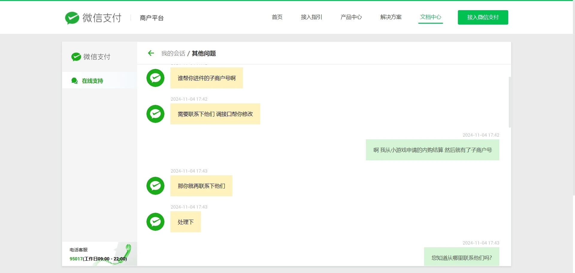Click timestamp above 那你就再联系下他们 message

[x=189, y=171]
